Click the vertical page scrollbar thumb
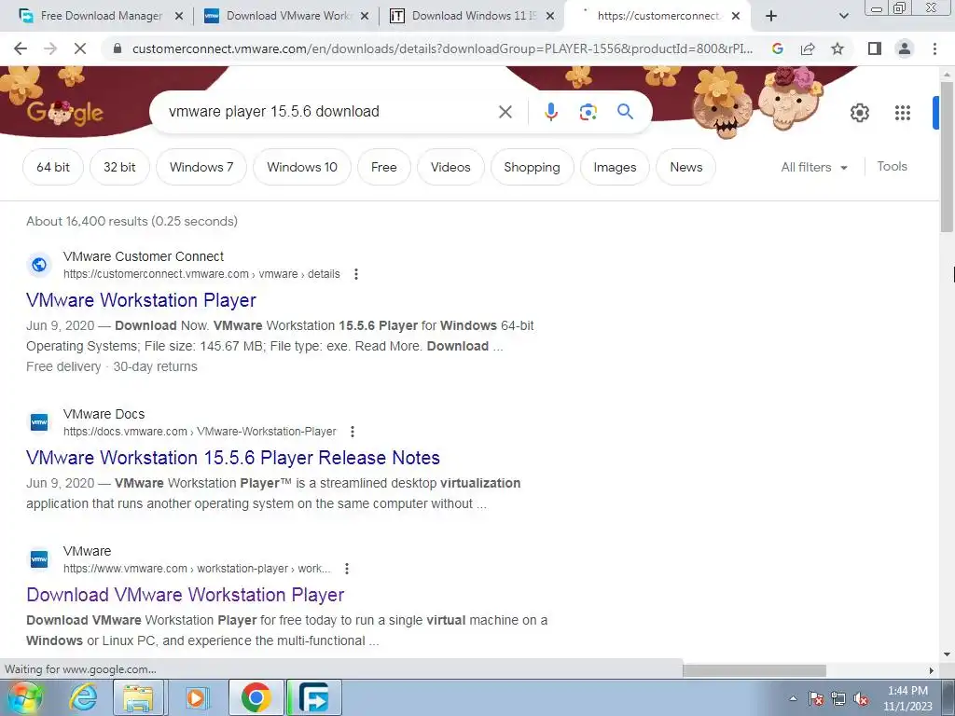Image resolution: width=955 pixels, height=716 pixels. click(947, 157)
